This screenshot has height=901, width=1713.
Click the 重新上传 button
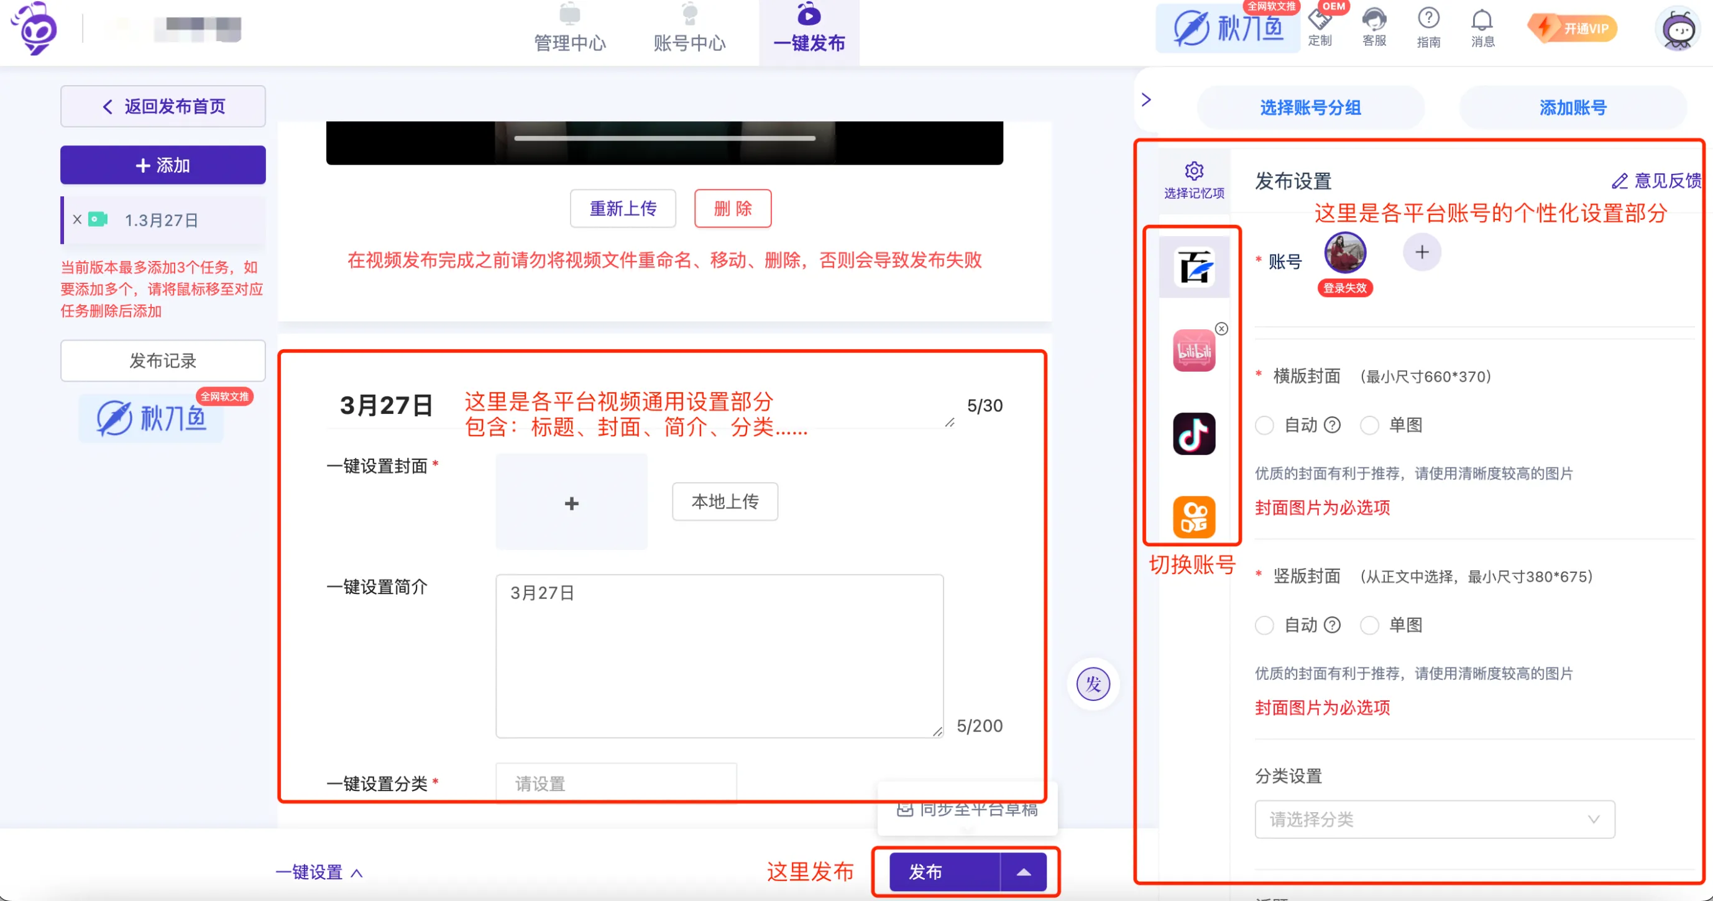tap(622, 209)
